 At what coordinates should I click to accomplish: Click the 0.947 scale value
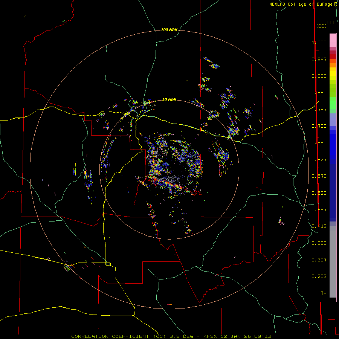click(x=319, y=59)
